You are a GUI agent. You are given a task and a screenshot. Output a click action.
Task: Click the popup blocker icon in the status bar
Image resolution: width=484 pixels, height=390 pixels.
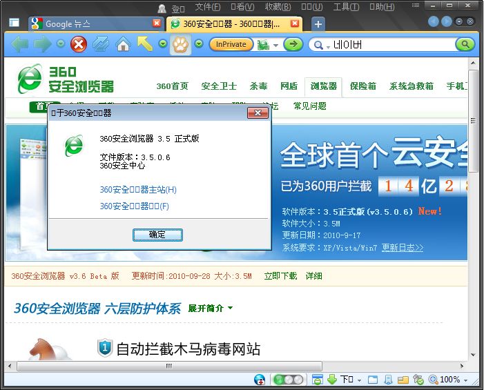(x=318, y=380)
